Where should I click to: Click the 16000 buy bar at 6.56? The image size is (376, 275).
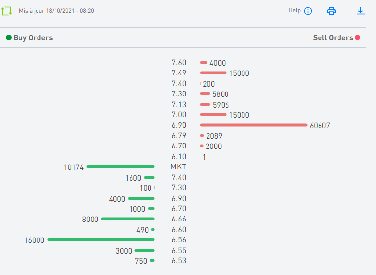point(101,240)
